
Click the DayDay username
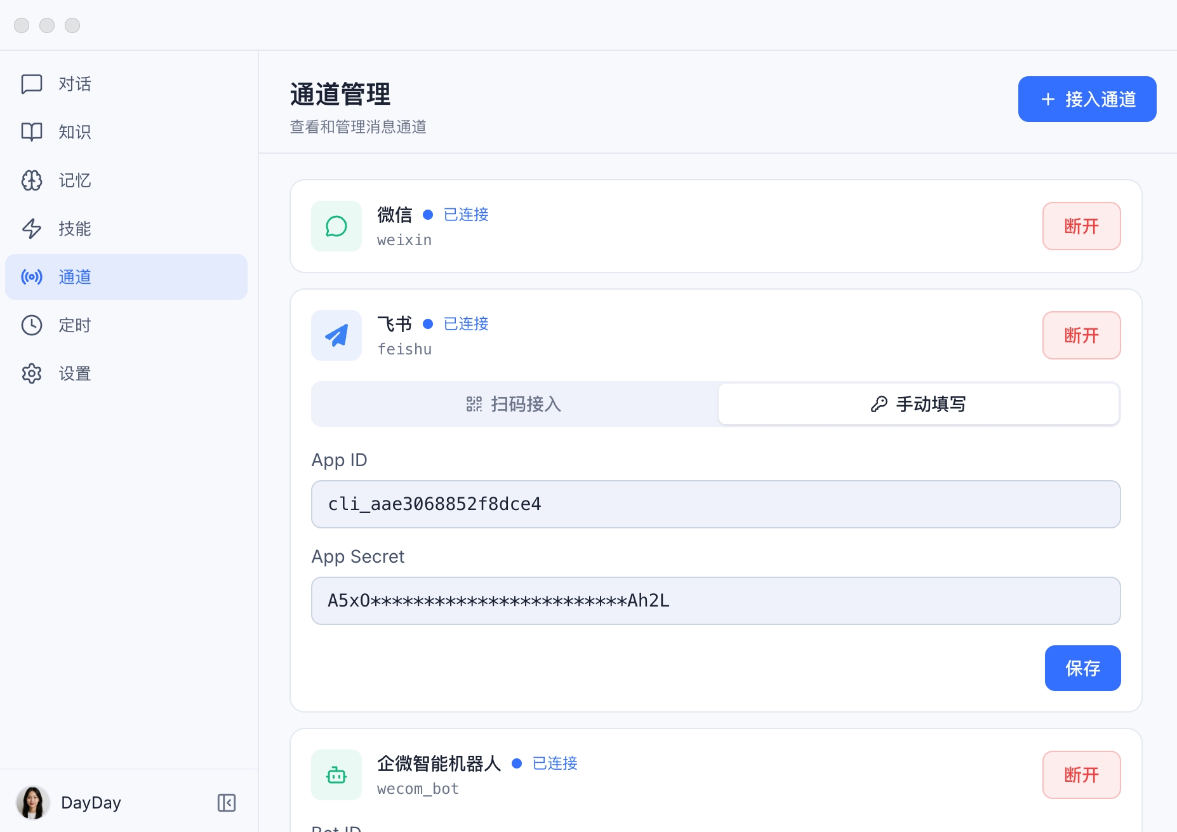click(x=91, y=803)
